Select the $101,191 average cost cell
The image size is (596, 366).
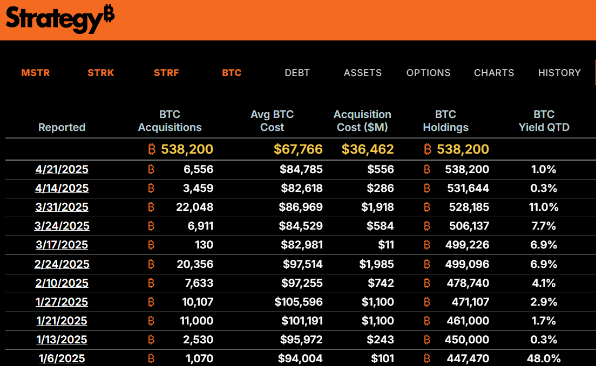[302, 321]
